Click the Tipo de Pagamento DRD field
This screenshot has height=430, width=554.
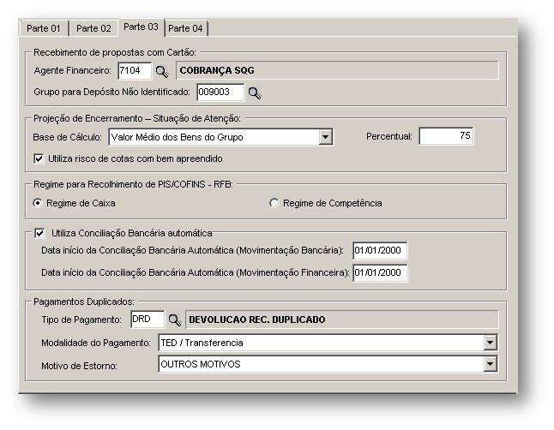click(148, 320)
